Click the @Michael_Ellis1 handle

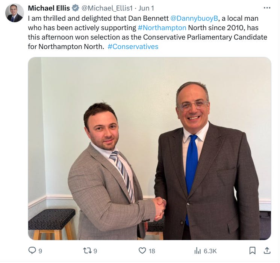click(x=107, y=8)
